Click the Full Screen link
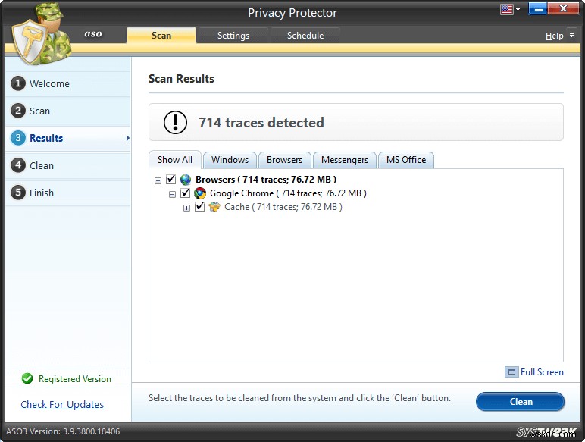The height and width of the screenshot is (442, 585). tap(542, 372)
